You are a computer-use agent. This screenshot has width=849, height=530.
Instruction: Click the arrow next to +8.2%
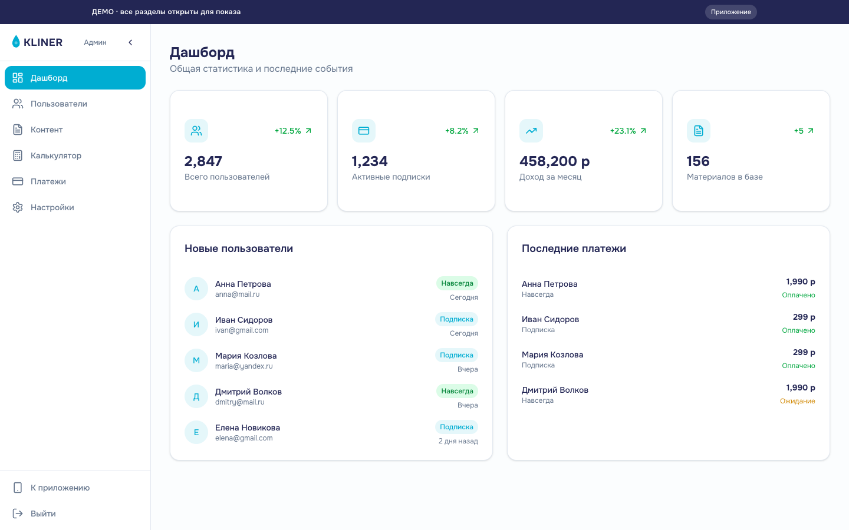[x=476, y=131]
